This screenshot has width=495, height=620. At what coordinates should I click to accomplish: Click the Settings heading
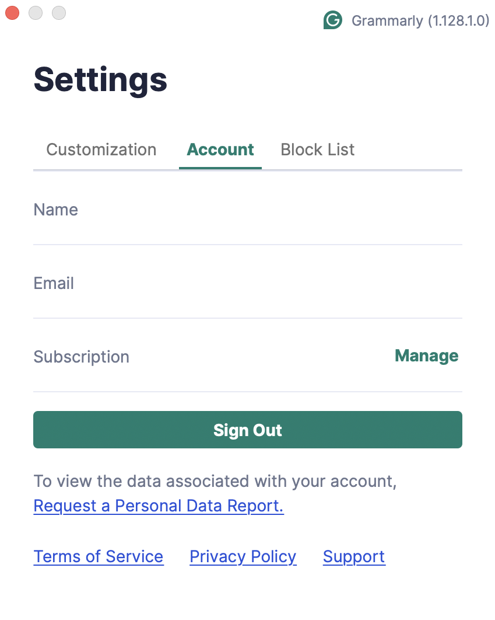100,80
